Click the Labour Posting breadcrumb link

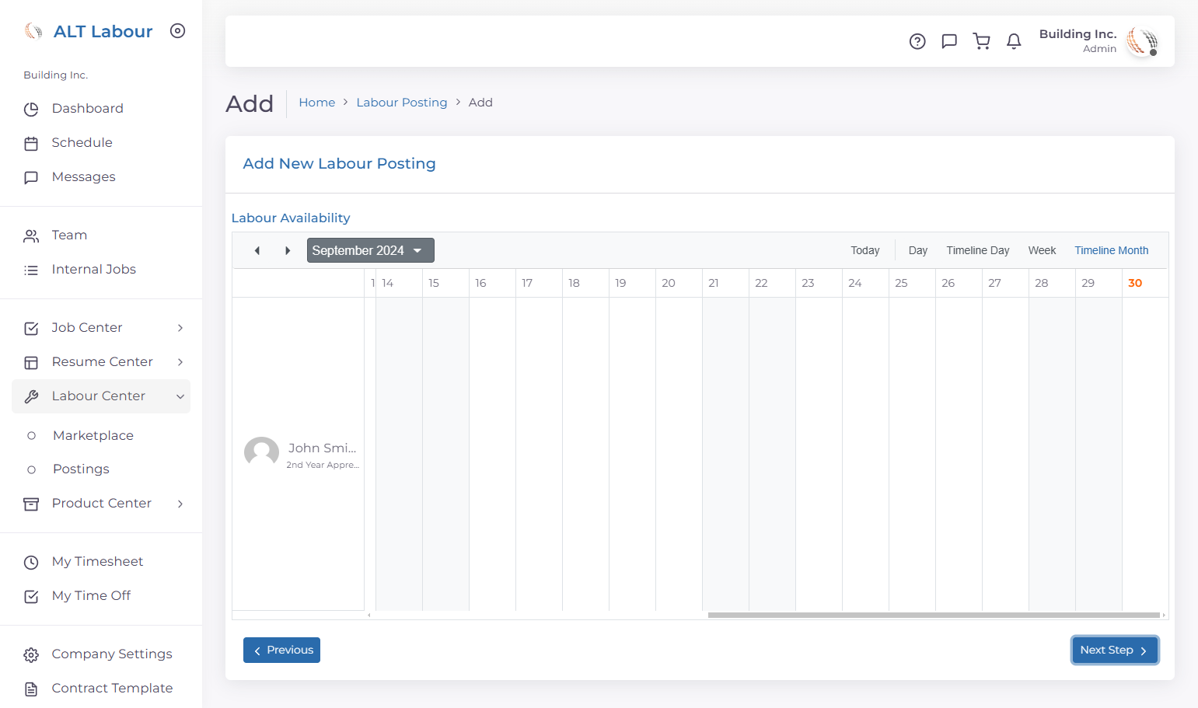402,103
